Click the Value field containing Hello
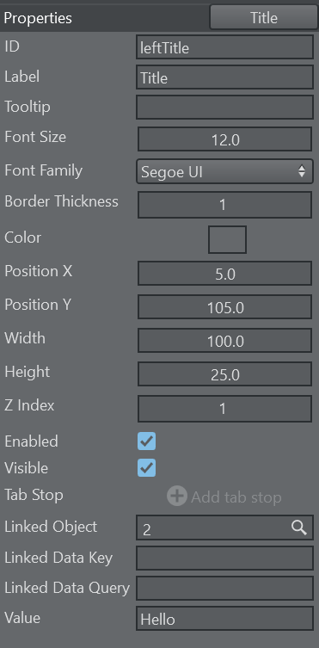Image resolution: width=319 pixels, height=648 pixels. click(x=224, y=619)
